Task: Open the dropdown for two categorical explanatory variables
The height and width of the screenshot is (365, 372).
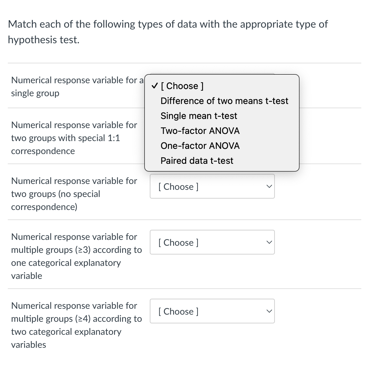Action: pyautogui.click(x=212, y=311)
